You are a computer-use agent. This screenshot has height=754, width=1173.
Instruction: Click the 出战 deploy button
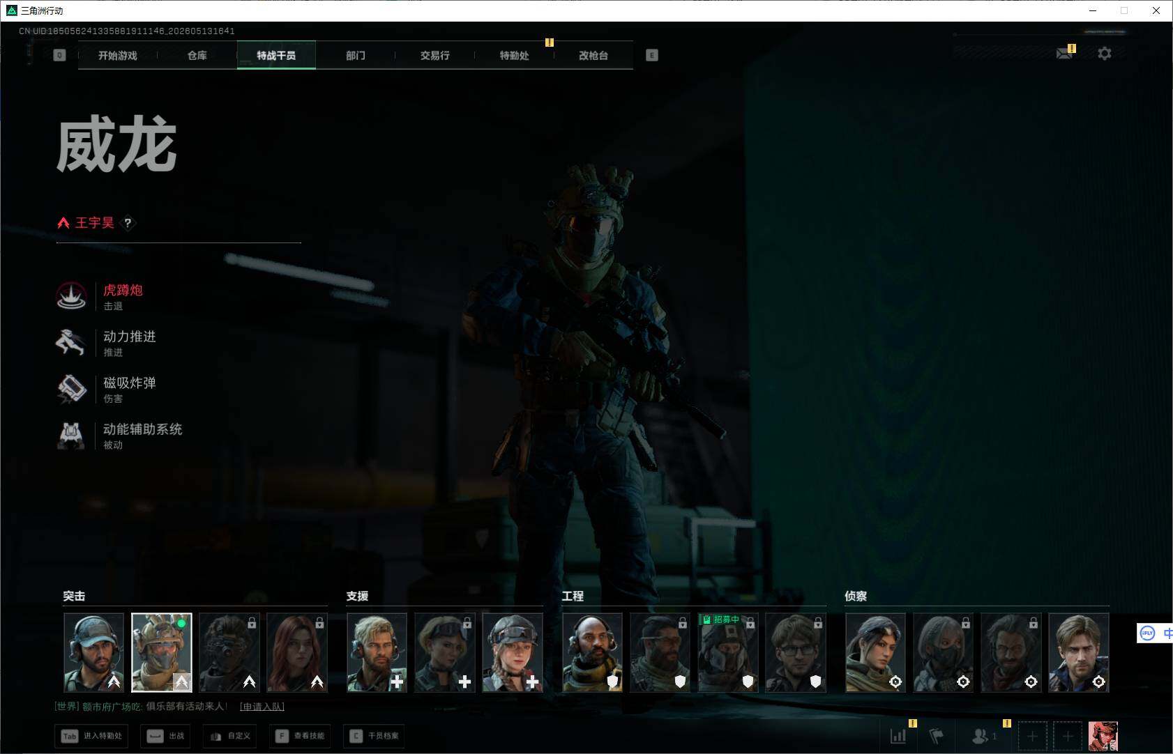coord(167,736)
